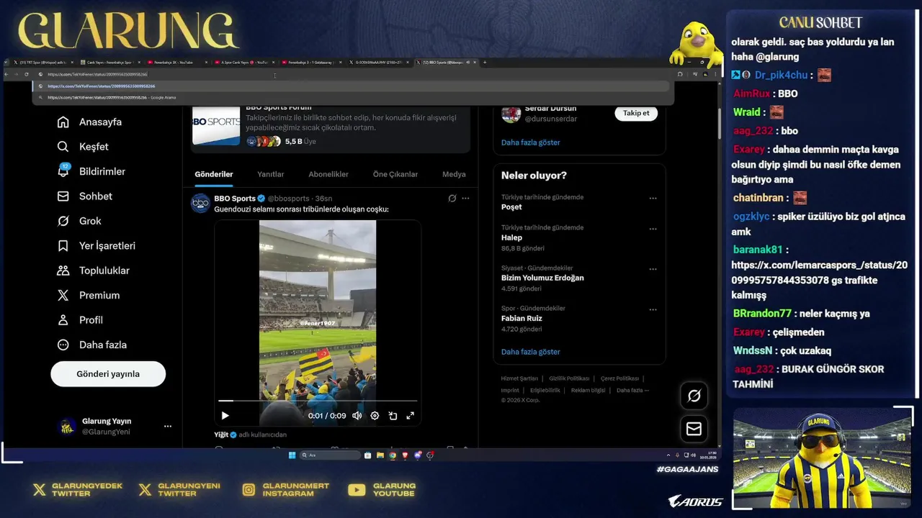Open File Explorer from taskbar

380,455
